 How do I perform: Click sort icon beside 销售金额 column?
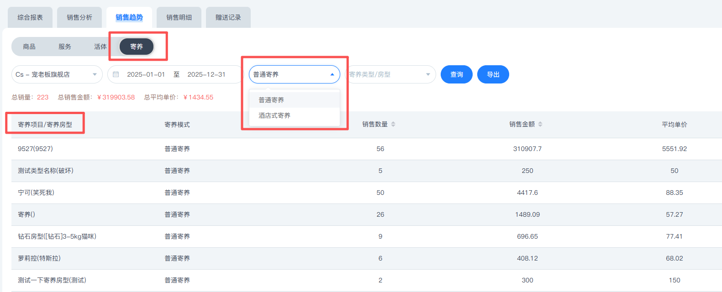click(540, 124)
